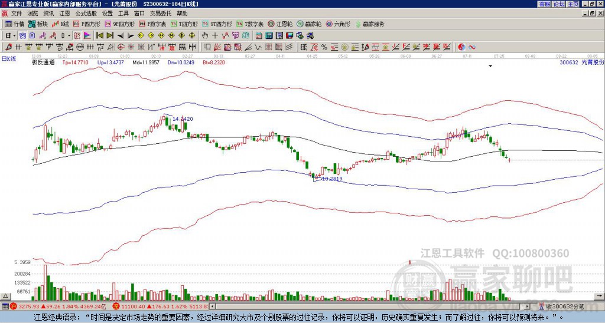Jump to first bar with green left-end arrow

click(99, 35)
